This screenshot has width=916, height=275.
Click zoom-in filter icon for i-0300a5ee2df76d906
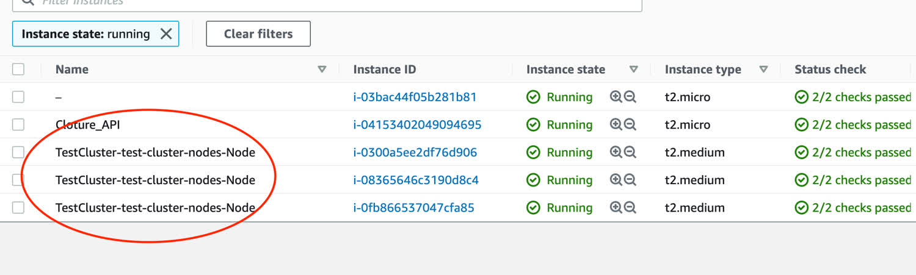pyautogui.click(x=616, y=152)
